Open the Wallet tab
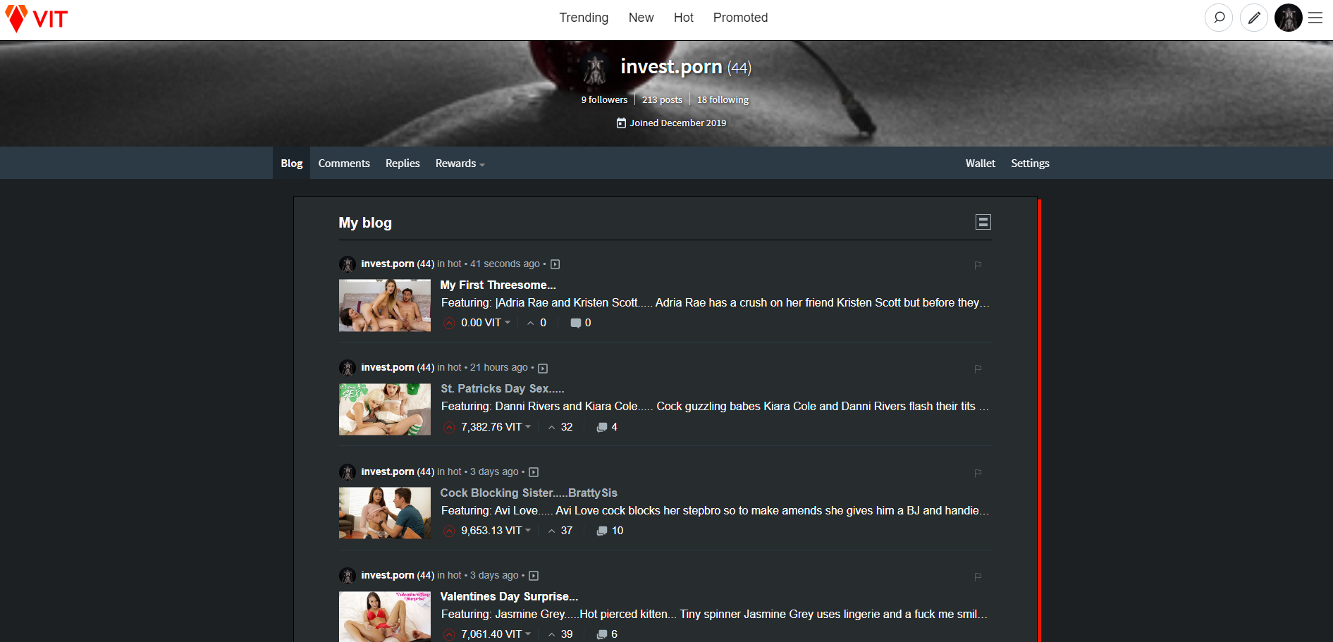This screenshot has width=1333, height=642. (x=981, y=163)
